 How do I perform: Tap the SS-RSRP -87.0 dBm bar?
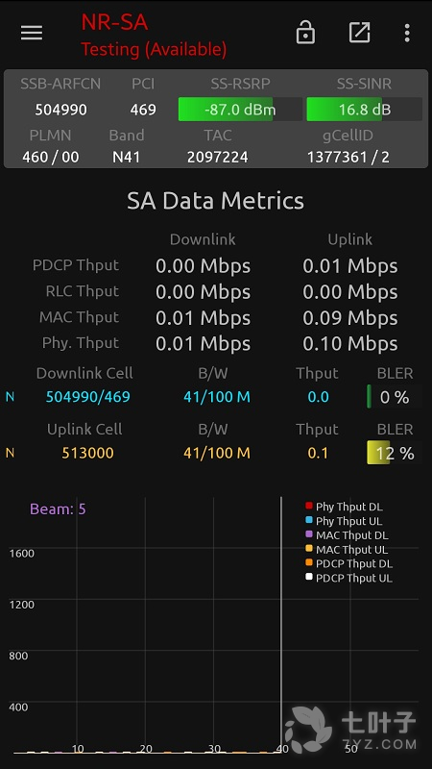click(x=240, y=109)
